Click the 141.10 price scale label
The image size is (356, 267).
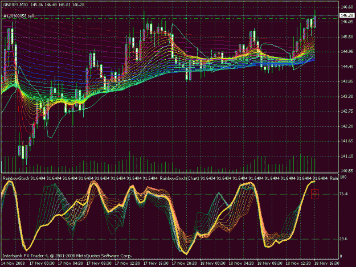(347, 156)
